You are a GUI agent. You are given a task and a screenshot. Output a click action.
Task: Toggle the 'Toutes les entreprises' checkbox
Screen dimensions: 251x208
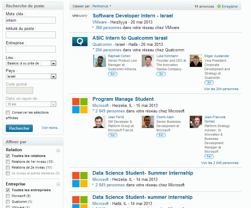point(8,190)
